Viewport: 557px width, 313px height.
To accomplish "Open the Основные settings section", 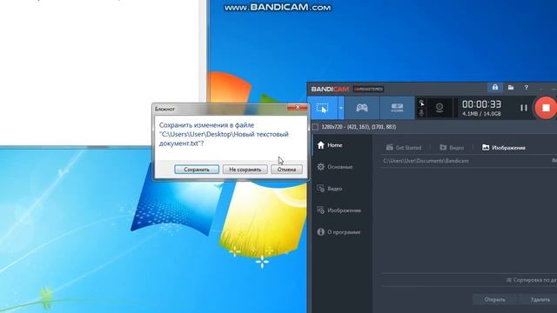I will click(334, 167).
